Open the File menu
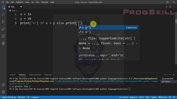 click(7, 2)
